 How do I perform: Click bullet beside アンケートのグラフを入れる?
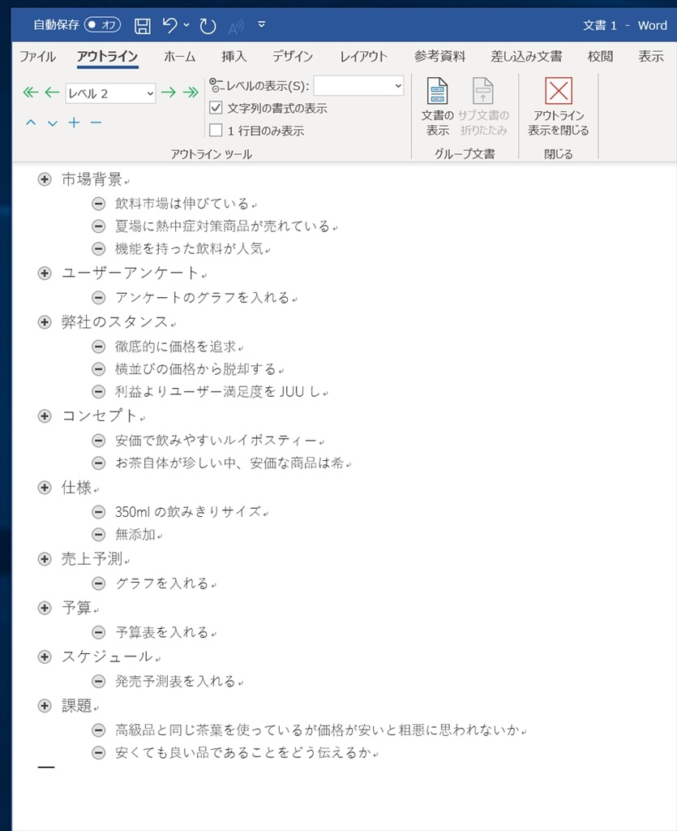98,297
